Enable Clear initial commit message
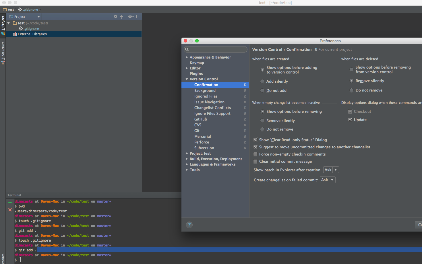This screenshot has height=264, width=422. [255, 161]
